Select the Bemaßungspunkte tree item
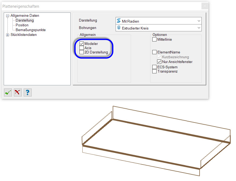236x181 pixels. click(31, 30)
